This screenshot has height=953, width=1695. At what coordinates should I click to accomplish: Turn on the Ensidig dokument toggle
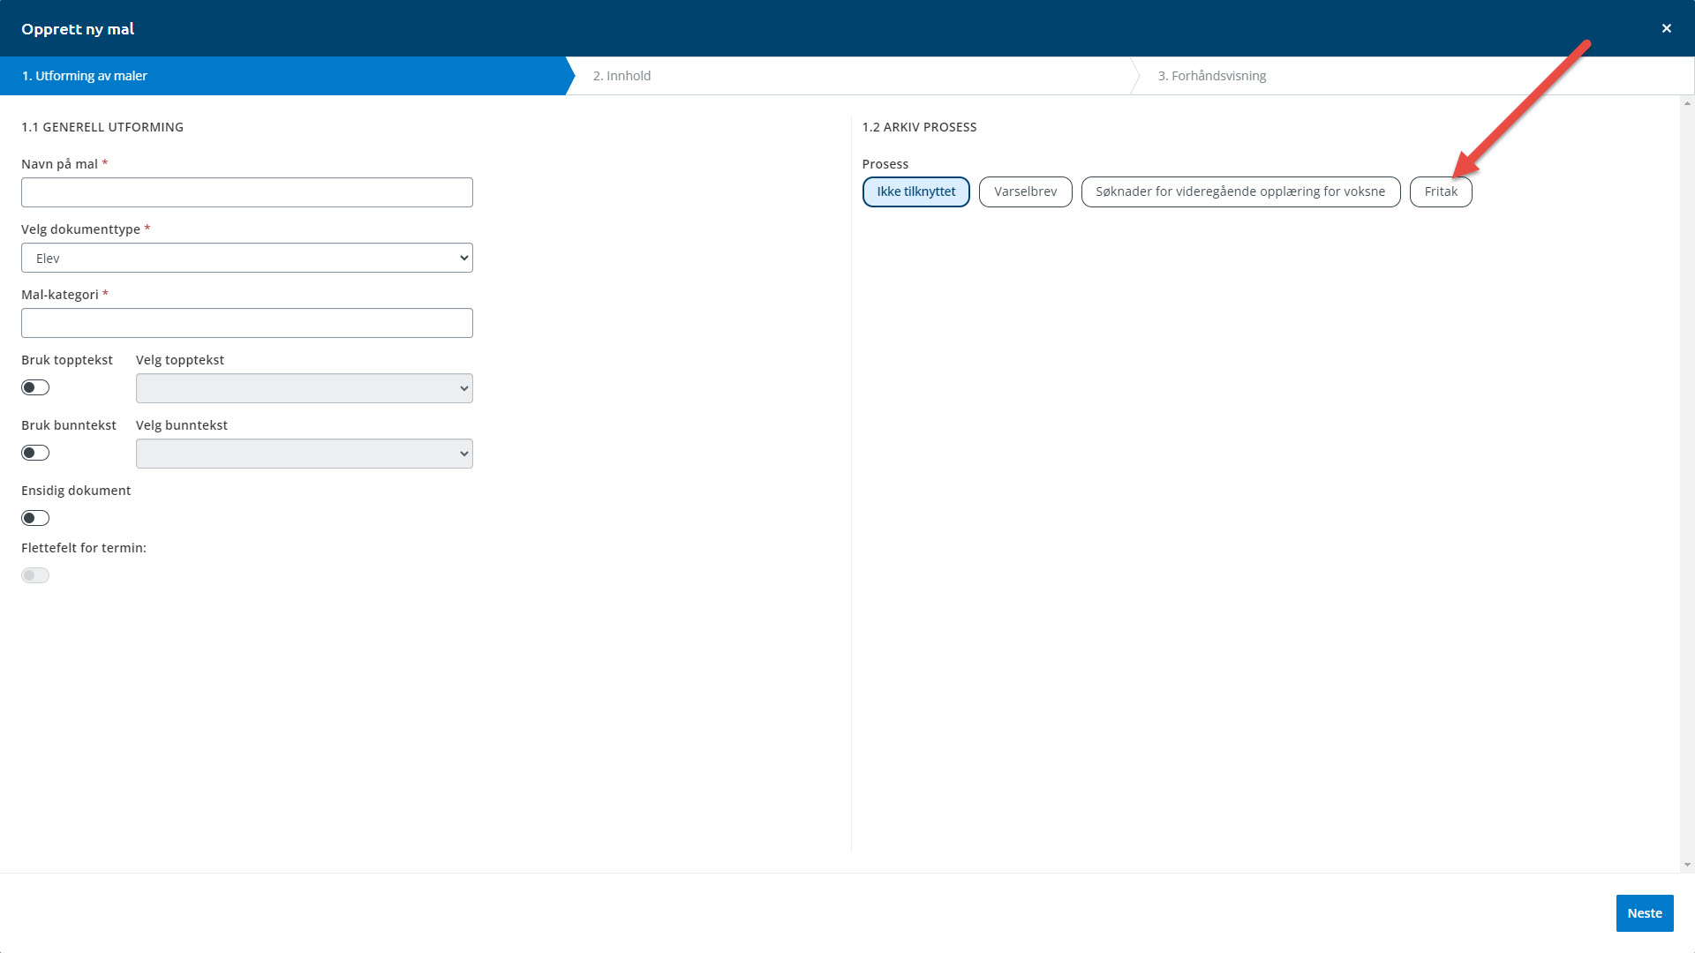click(35, 518)
